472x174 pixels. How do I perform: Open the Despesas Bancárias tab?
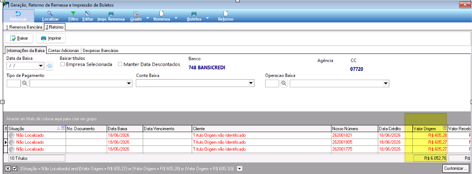[101, 50]
